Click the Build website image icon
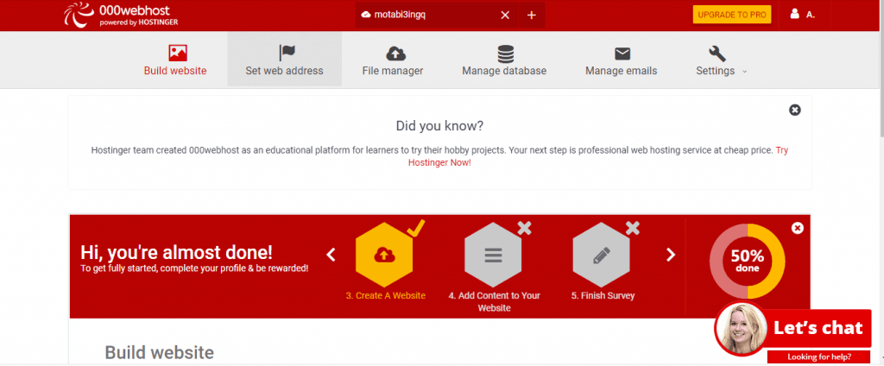The width and height of the screenshot is (884, 366). point(178,53)
